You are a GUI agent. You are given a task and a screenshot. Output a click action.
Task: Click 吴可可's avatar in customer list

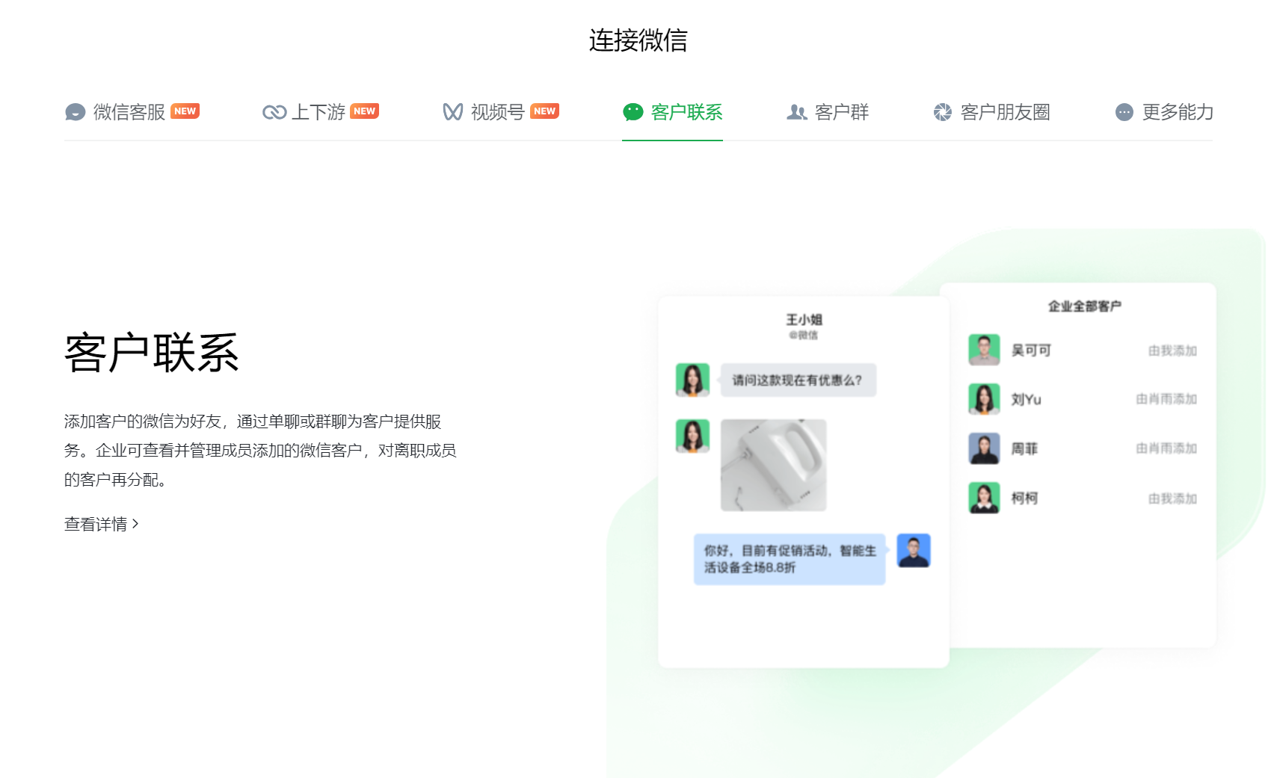click(x=984, y=350)
